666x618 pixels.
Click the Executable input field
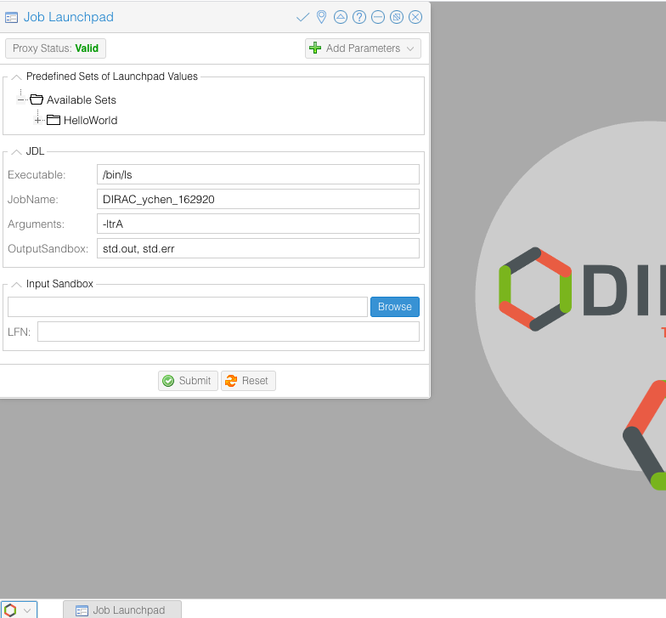pos(258,174)
